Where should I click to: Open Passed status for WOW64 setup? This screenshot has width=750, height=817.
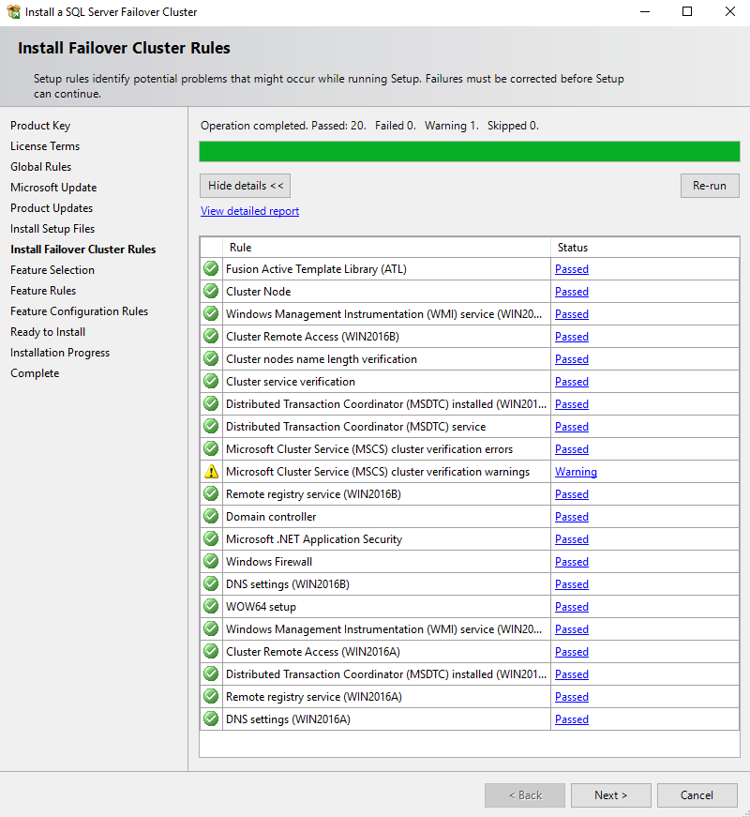[x=572, y=607]
